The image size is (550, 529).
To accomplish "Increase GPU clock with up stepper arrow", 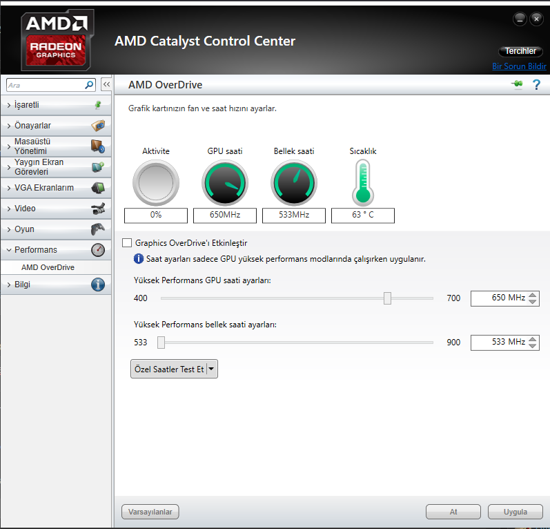I will point(533,295).
